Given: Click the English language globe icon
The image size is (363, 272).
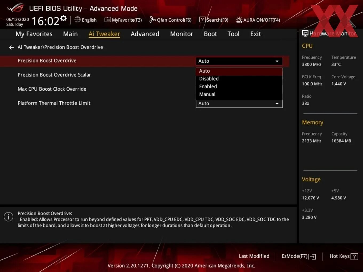Looking at the screenshot, I should click(x=77, y=19).
